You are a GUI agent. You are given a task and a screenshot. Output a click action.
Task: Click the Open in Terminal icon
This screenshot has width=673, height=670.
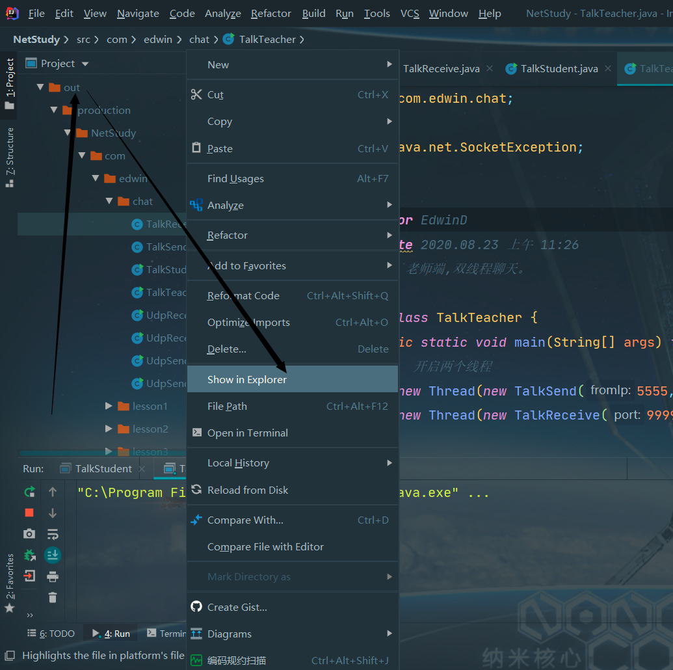197,432
